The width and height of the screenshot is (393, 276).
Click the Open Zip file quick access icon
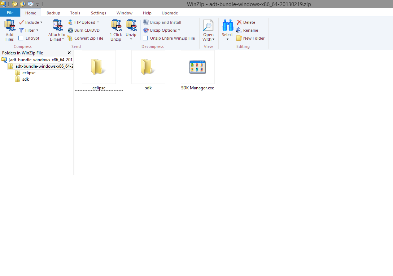coord(23,4)
